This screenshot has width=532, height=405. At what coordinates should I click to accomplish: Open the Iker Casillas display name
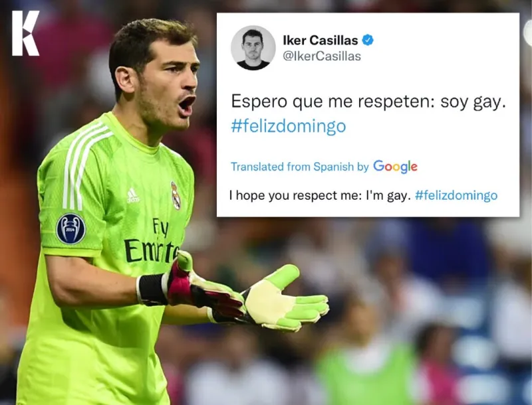click(321, 40)
